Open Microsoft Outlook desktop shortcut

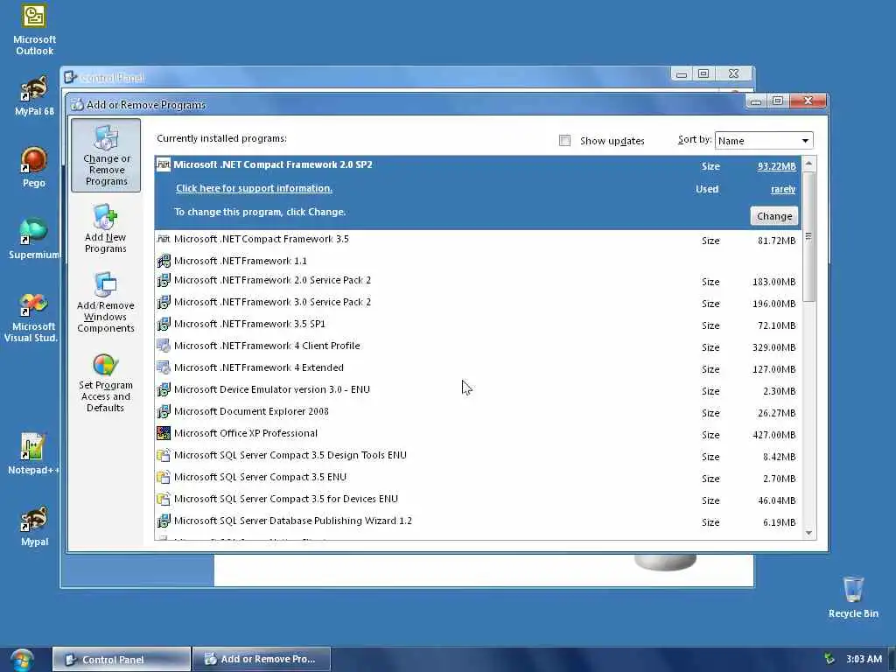pos(34,30)
